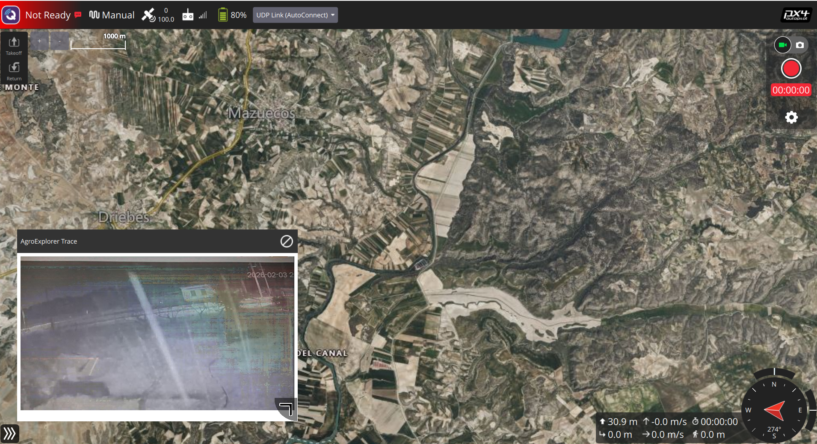Open camera settings via the gear icon
817x444 pixels.
791,117
